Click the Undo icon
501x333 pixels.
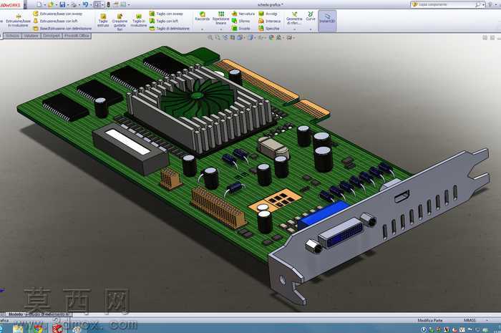(x=85, y=4)
